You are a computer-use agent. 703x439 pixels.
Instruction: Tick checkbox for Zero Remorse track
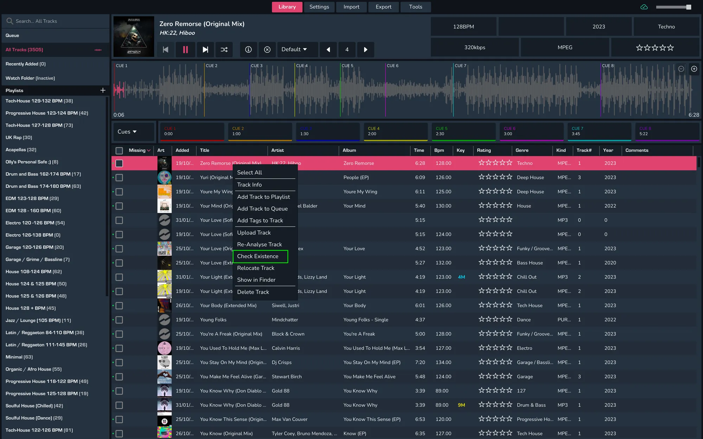click(x=119, y=163)
